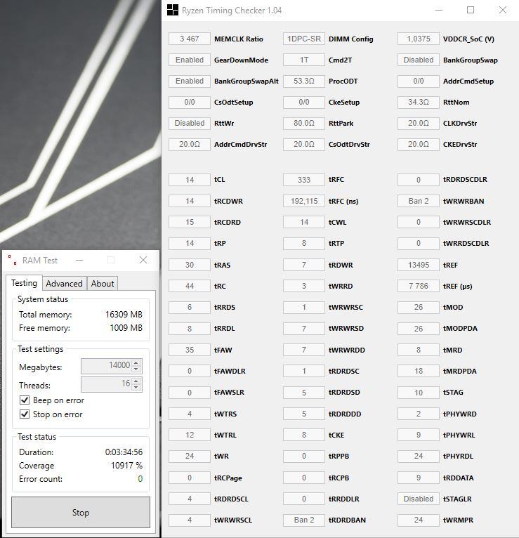Click the tMRD value 8
This screenshot has height=538, width=519.
pyautogui.click(x=419, y=350)
